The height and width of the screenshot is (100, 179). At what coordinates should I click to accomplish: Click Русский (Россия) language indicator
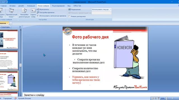coord(25,98)
